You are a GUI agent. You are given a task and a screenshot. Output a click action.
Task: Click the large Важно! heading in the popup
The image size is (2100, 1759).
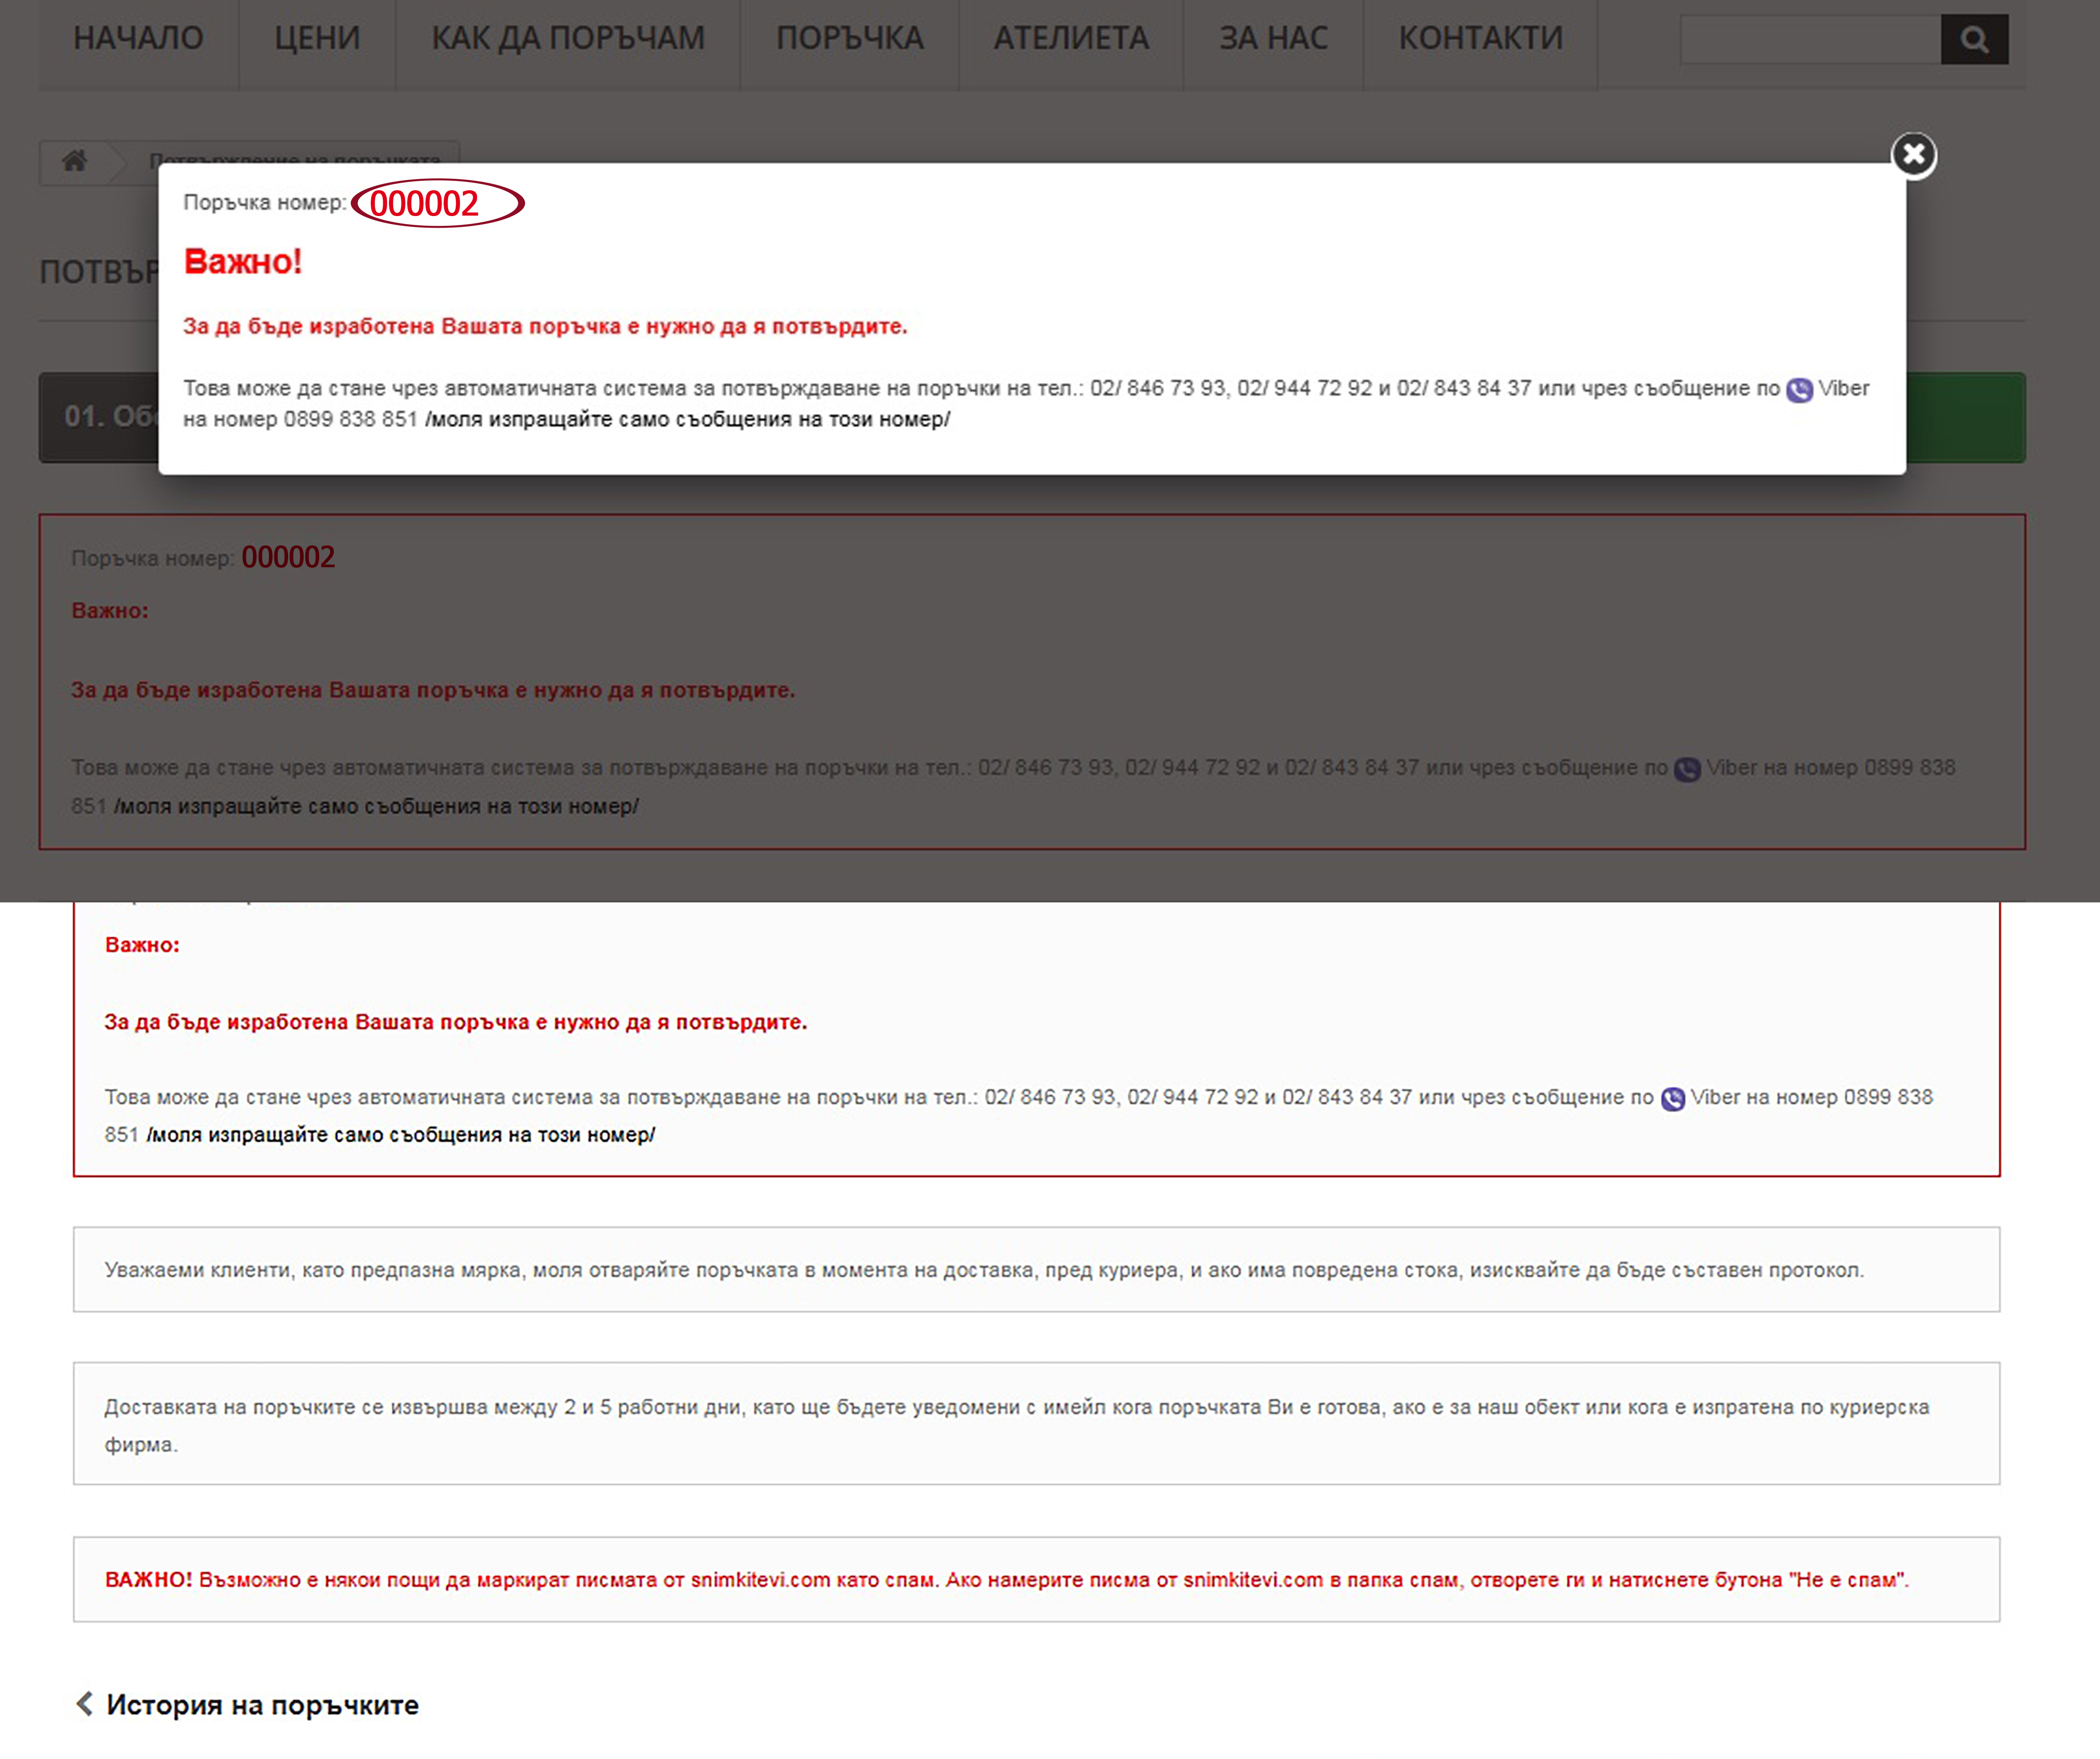point(243,262)
